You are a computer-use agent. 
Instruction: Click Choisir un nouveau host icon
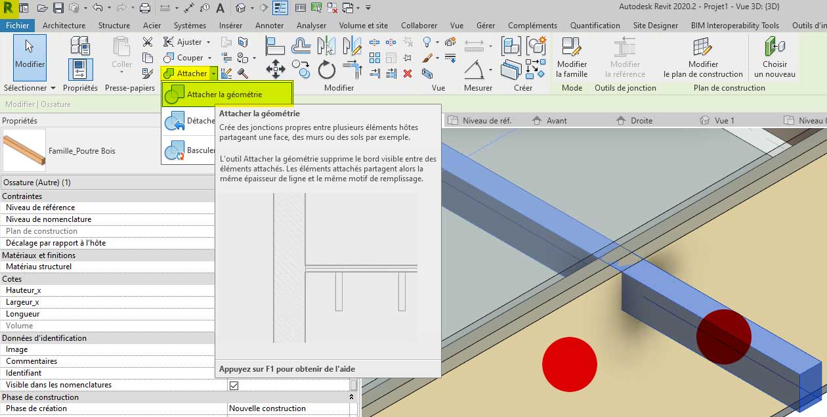click(774, 47)
